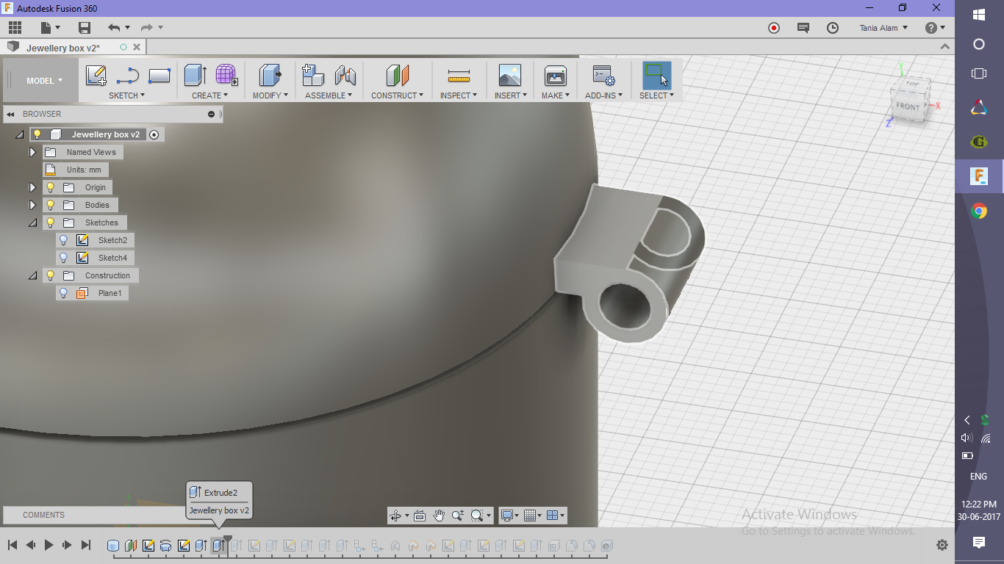Open Viewports layout dropdown

pyautogui.click(x=556, y=516)
